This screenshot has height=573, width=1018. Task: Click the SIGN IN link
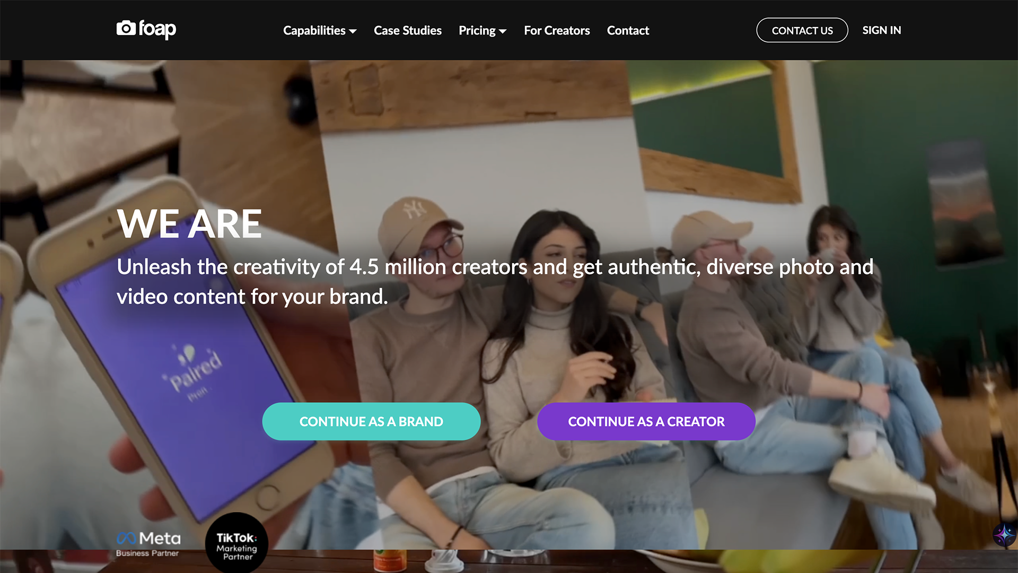click(x=882, y=30)
